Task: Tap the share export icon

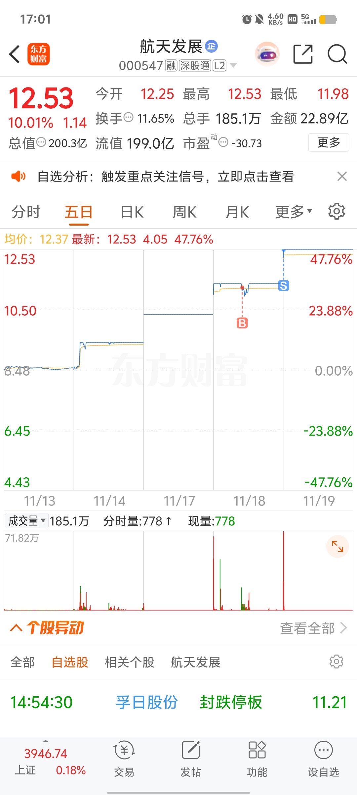Action: 303,54
